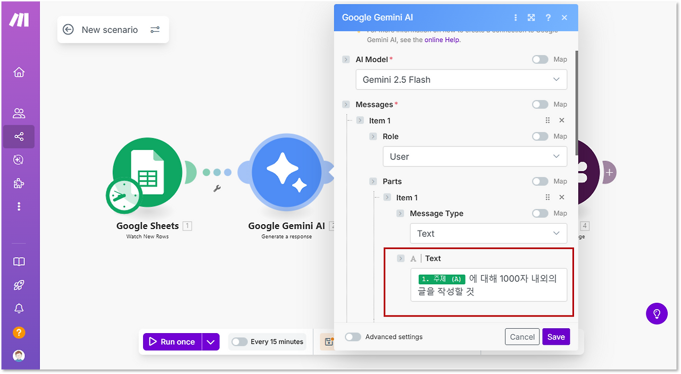Remove Messages Item 1 with X
Image resolution: width=681 pixels, height=374 pixels.
click(x=562, y=121)
